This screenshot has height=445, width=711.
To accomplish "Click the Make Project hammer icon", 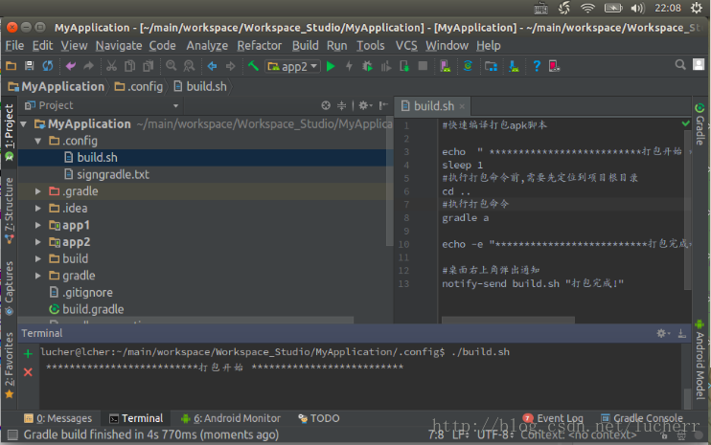I will pos(253,66).
